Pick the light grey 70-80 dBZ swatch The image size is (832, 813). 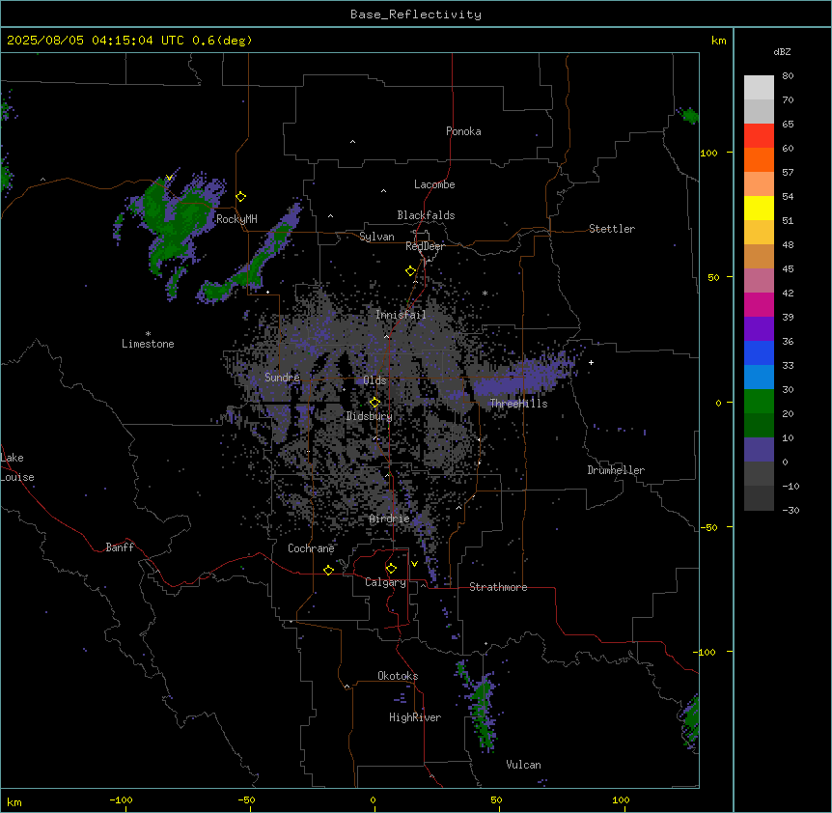759,88
